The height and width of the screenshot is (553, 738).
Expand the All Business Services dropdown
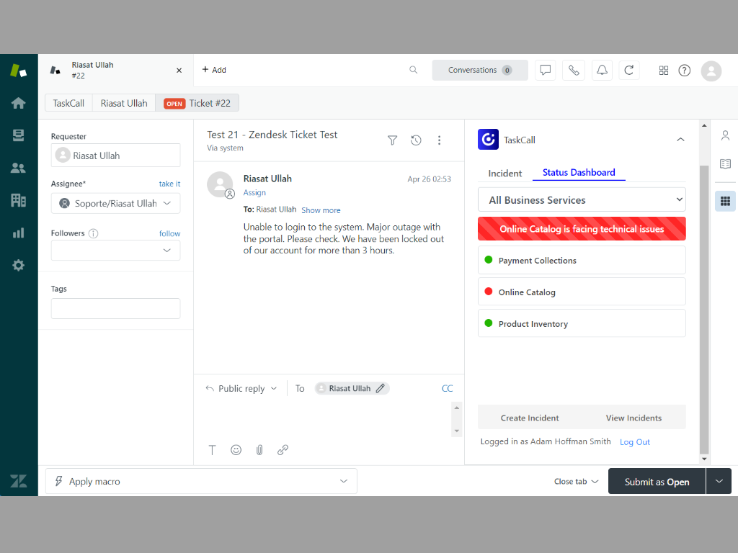point(582,199)
